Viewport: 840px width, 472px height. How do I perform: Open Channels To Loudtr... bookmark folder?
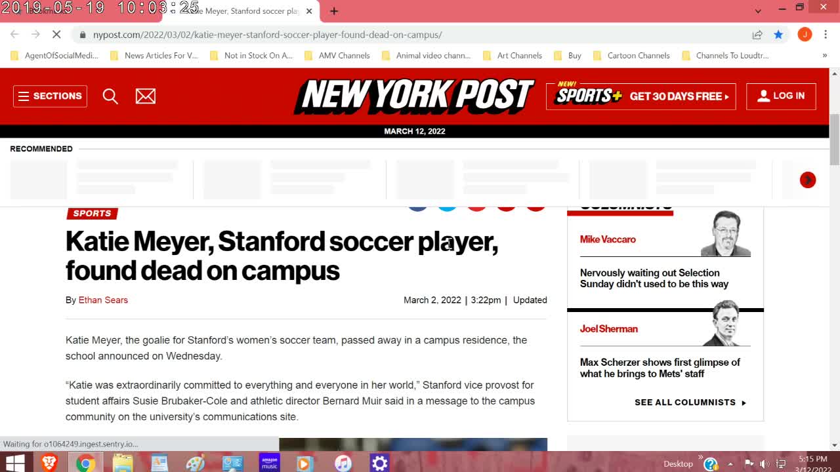click(725, 56)
